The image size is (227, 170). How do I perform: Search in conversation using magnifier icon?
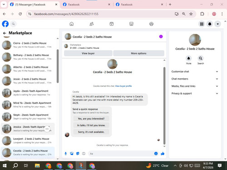click(201, 58)
